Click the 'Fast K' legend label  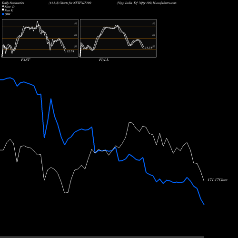coord(9,10)
